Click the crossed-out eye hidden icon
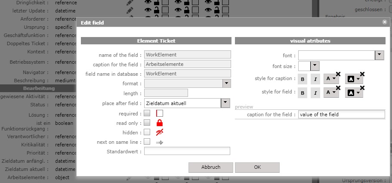 click(x=160, y=132)
